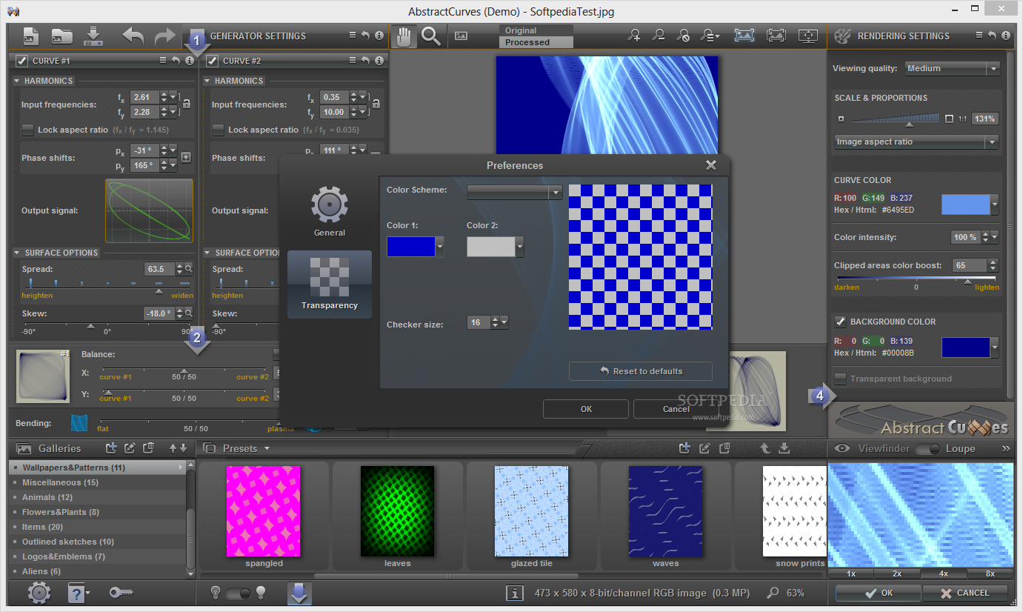Screen dimensions: 1023x612
Task: Click the new image file icon
Action: coord(31,36)
